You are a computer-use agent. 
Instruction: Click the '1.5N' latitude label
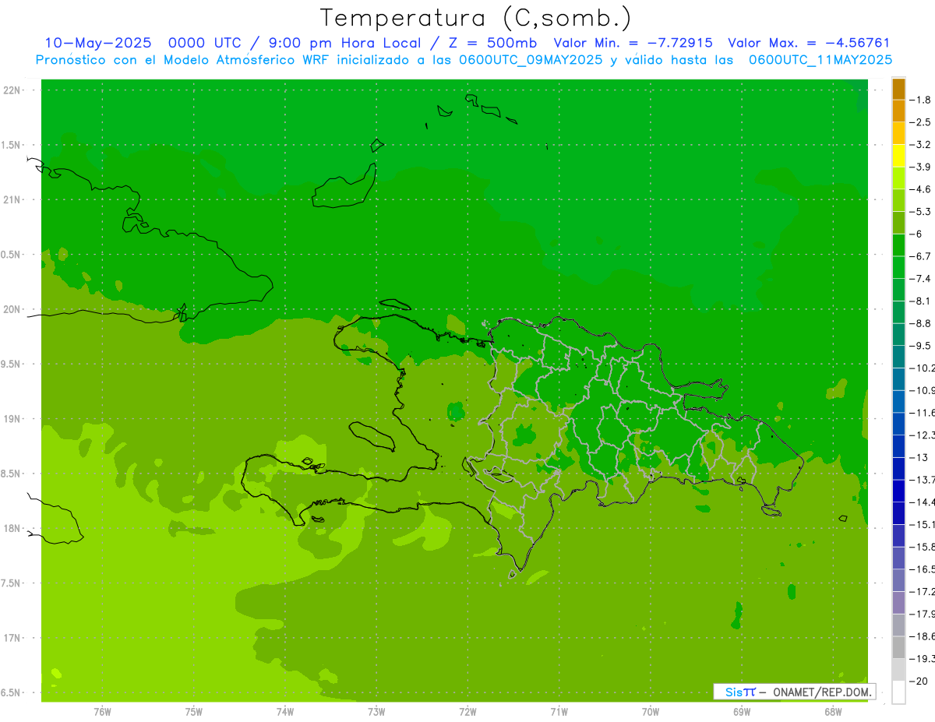pyautogui.click(x=11, y=145)
